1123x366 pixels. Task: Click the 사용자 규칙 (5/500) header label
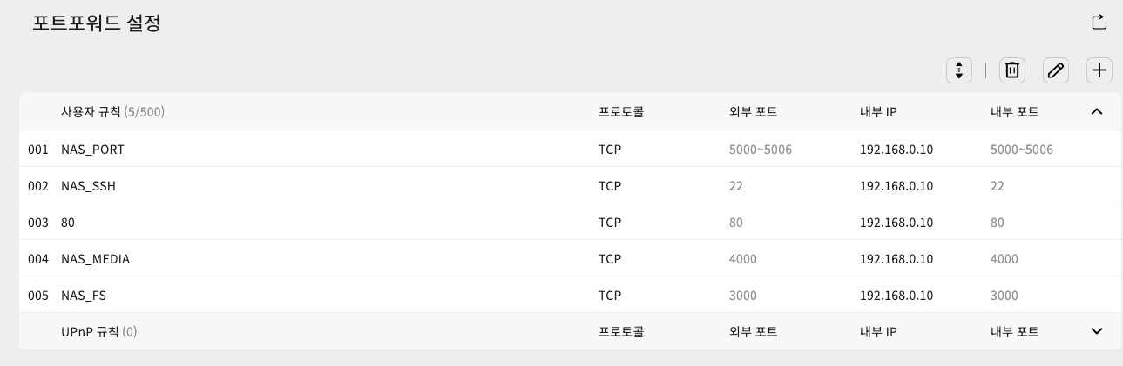tap(112, 112)
